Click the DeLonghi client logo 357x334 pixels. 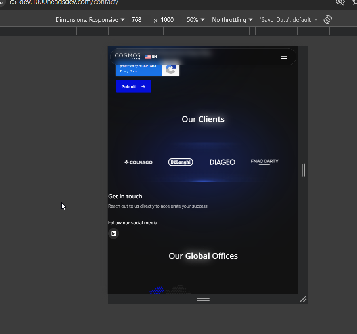[181, 162]
